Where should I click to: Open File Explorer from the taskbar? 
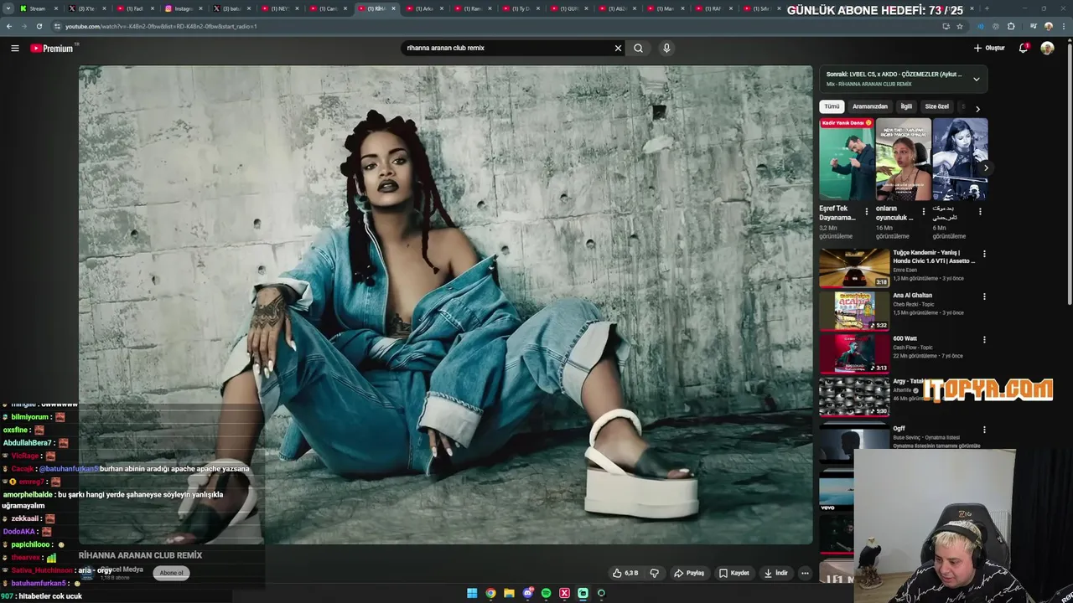click(509, 593)
